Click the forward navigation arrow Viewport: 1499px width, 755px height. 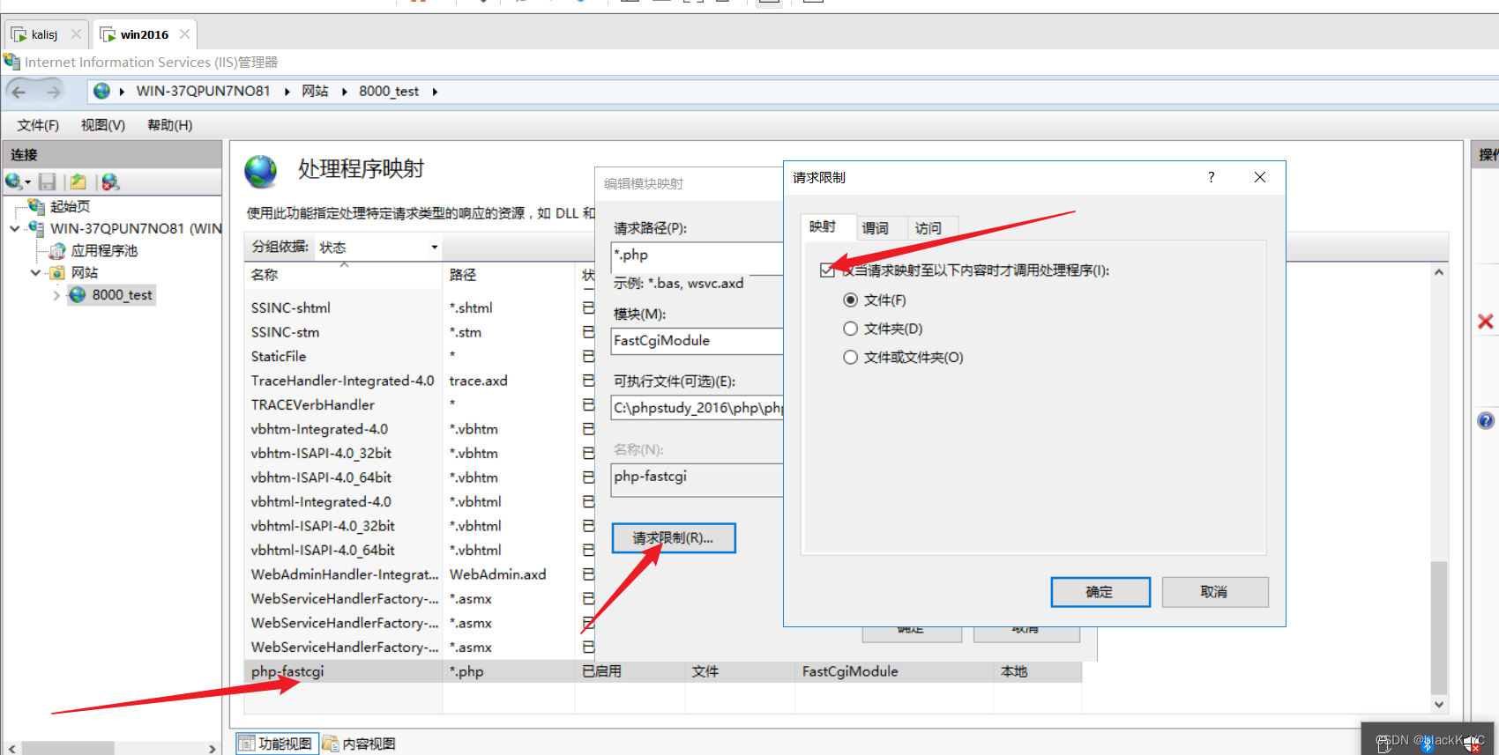(x=53, y=92)
